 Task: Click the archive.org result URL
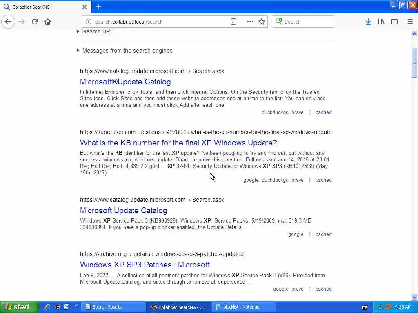coord(162,254)
